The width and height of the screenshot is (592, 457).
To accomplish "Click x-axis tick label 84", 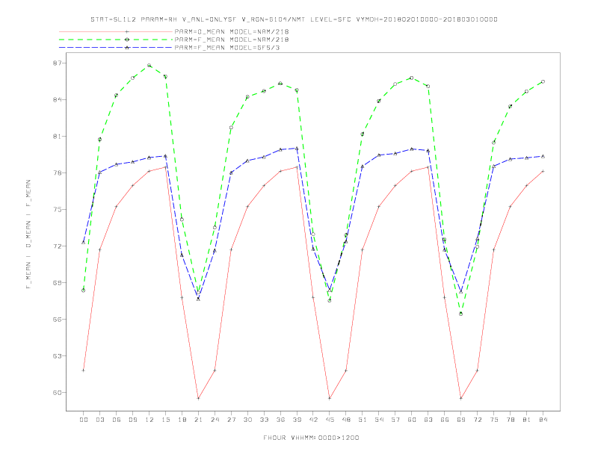I will coord(543,420).
